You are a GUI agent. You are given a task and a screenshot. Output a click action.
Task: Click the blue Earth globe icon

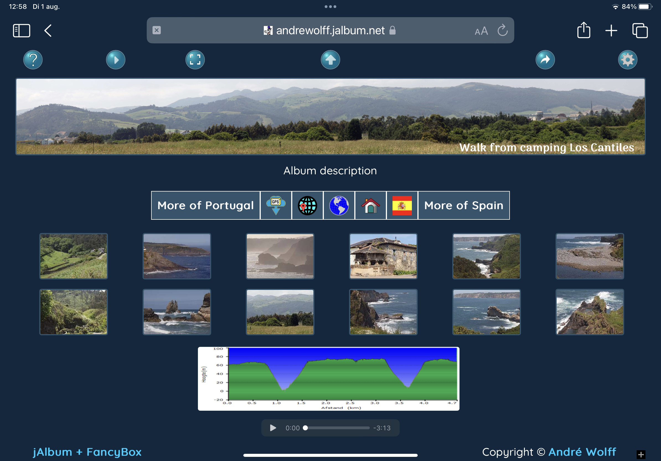pos(339,206)
